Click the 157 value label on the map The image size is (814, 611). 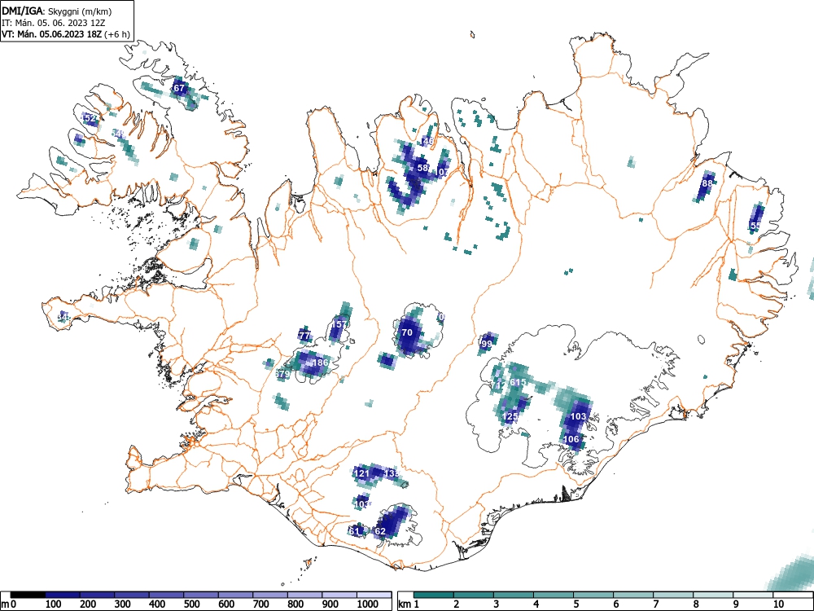339,324
